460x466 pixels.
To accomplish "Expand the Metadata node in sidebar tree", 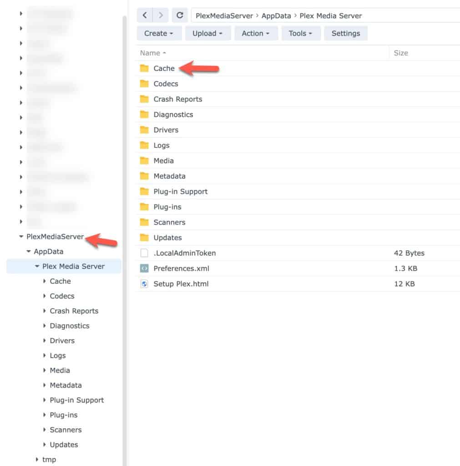I will [x=44, y=385].
